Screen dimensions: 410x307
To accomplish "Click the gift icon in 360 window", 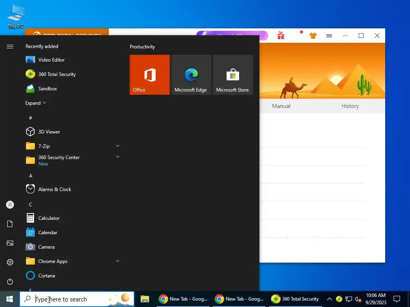I will pos(281,35).
